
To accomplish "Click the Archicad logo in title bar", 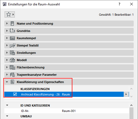I will pos(5,4).
